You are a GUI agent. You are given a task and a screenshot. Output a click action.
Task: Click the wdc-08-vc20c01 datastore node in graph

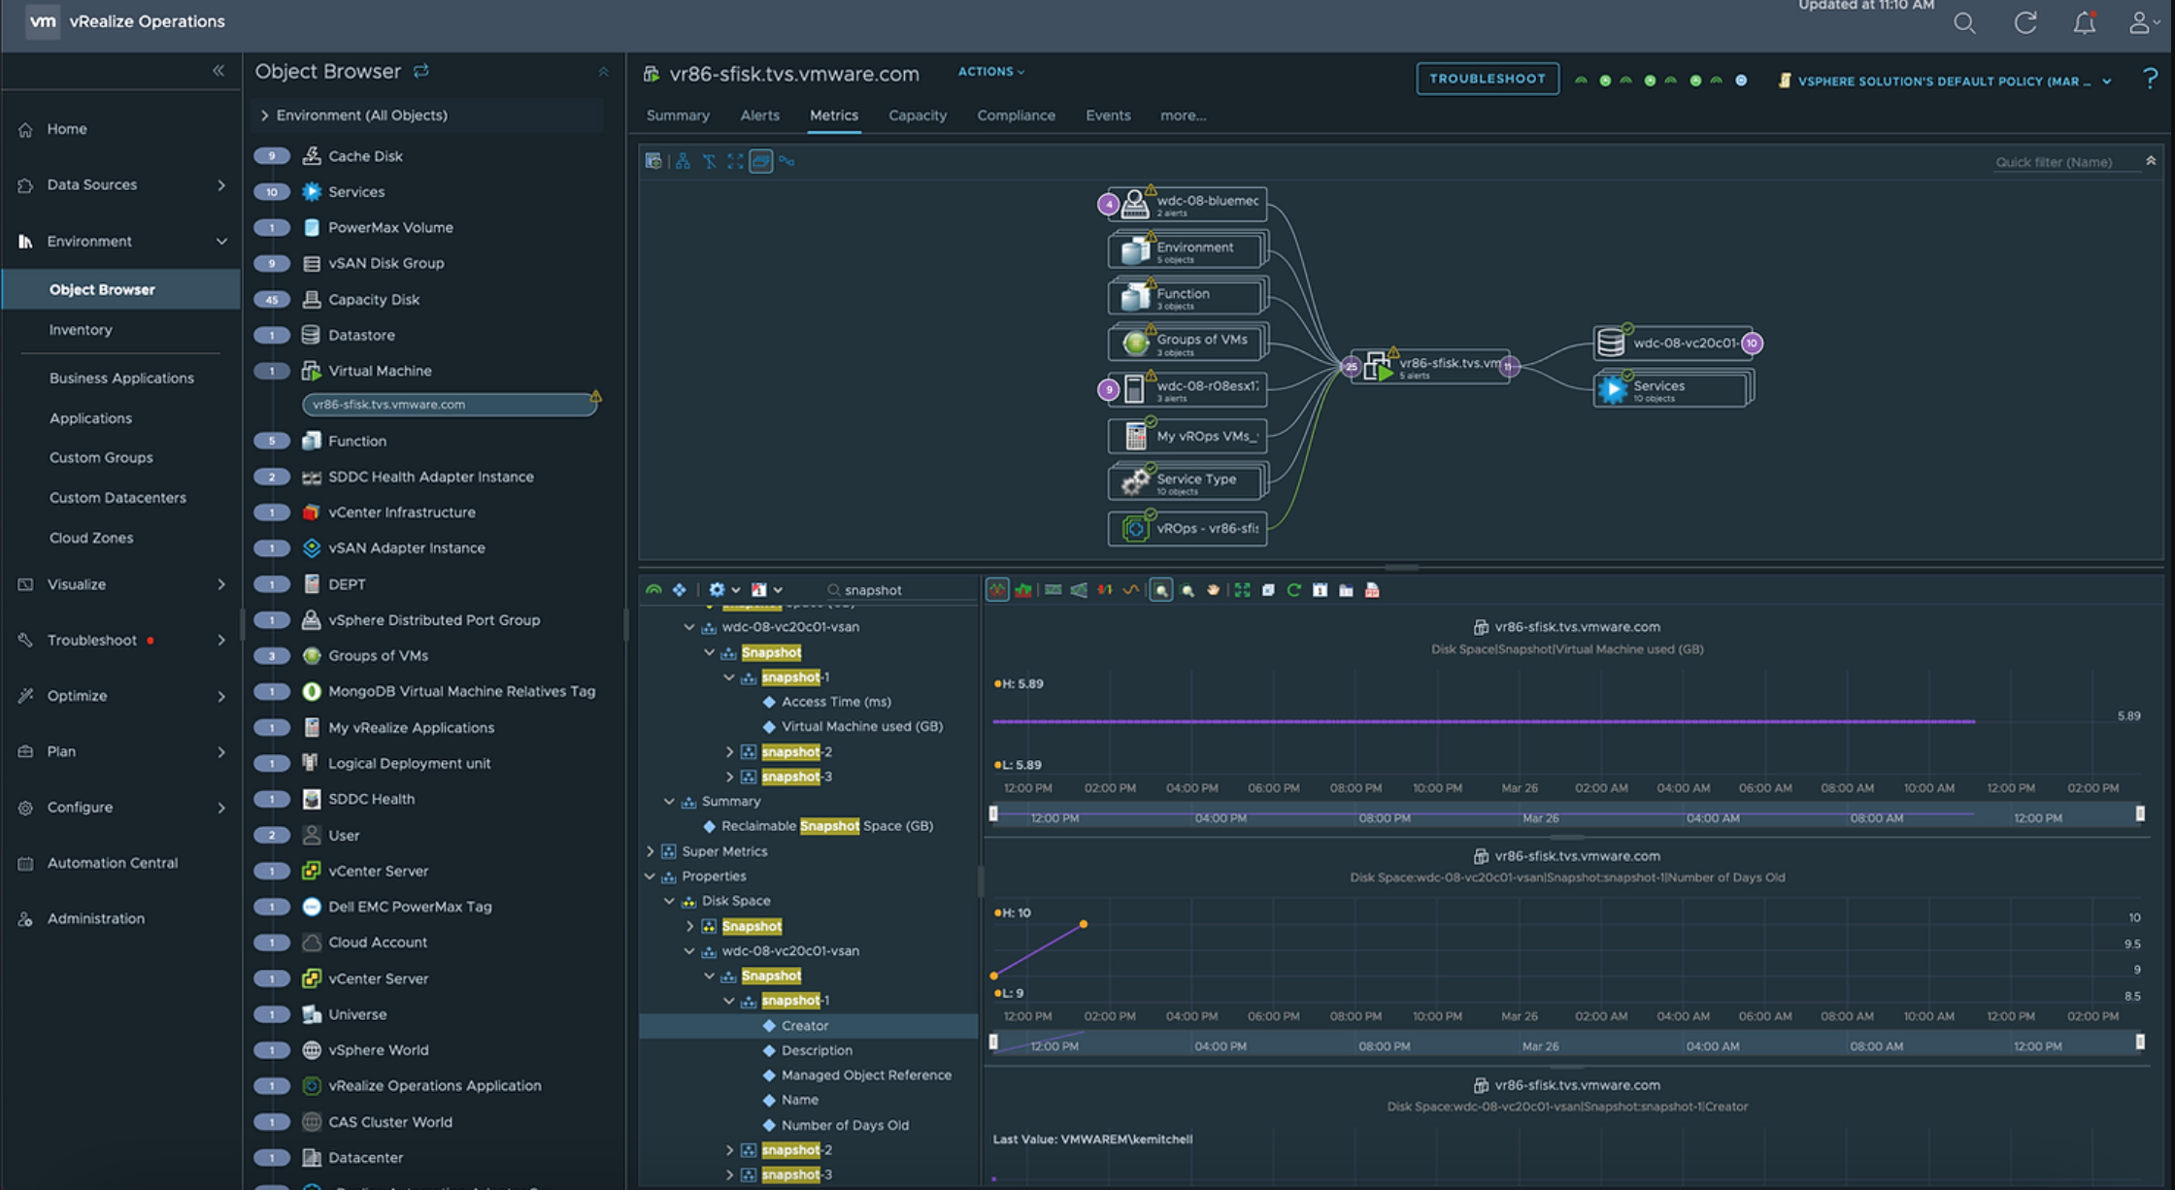pyautogui.click(x=1673, y=343)
